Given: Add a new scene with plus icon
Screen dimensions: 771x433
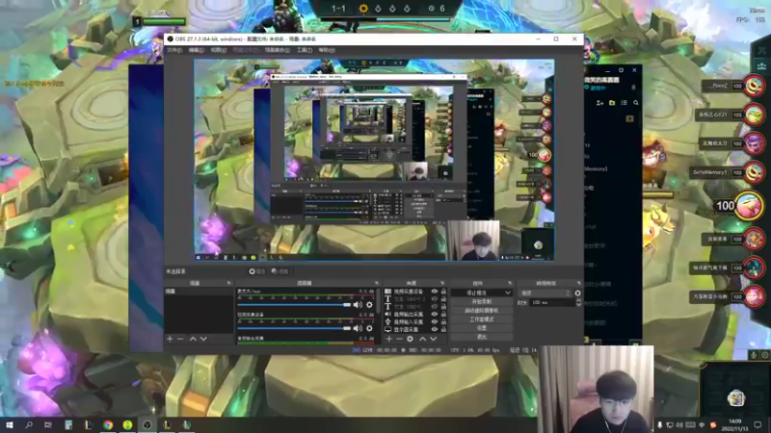Looking at the screenshot, I should (170, 339).
